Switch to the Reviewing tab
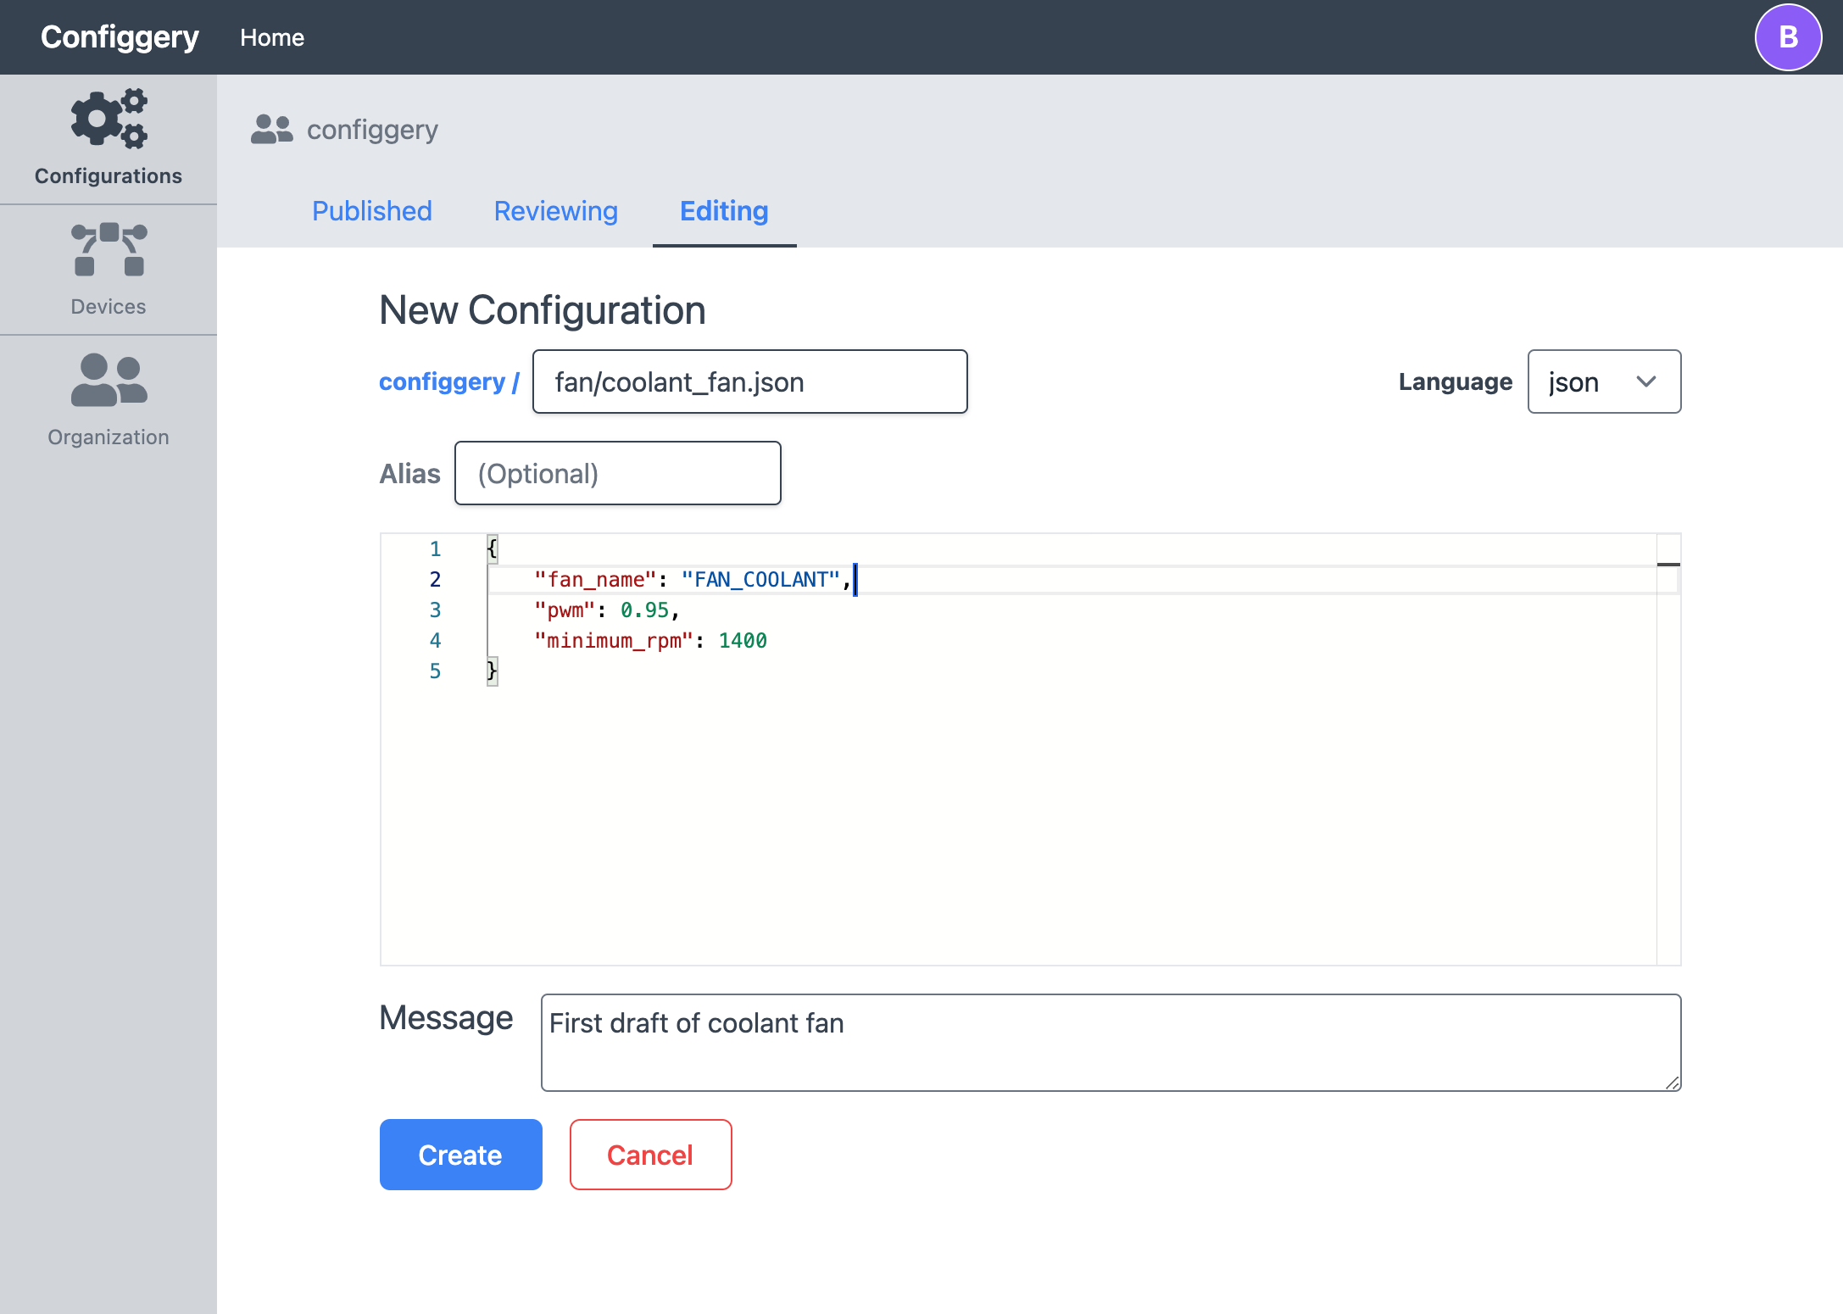1843x1314 pixels. click(x=555, y=211)
